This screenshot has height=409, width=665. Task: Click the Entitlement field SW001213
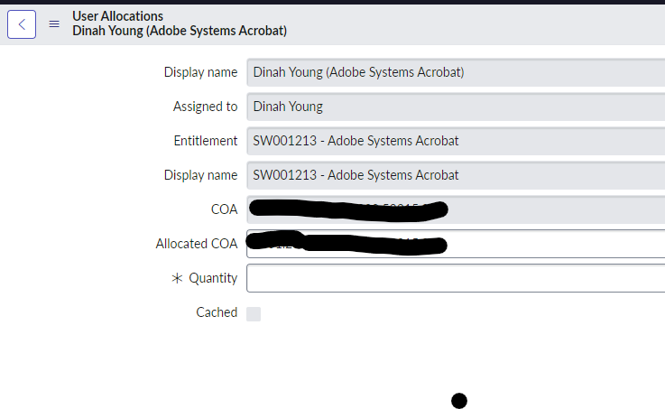point(455,141)
